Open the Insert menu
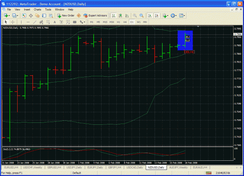The width and height of the screenshot is (244, 176). pos(27,9)
